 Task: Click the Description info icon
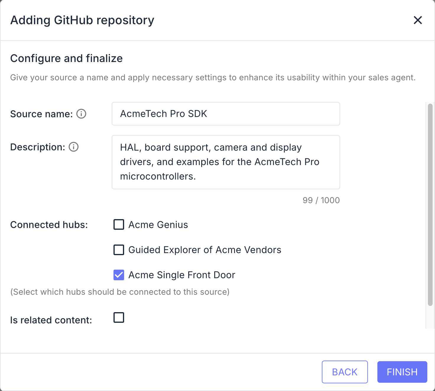pyautogui.click(x=74, y=147)
